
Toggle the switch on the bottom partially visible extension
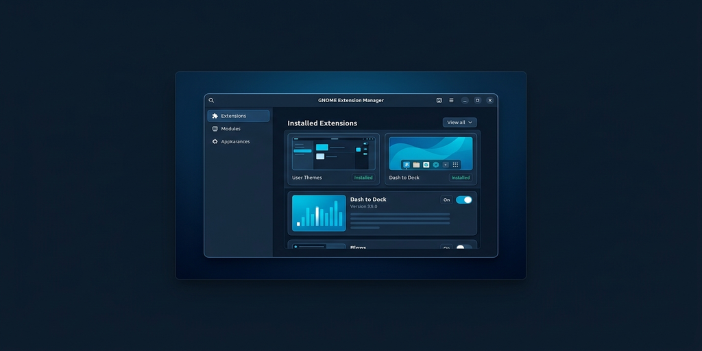click(464, 247)
